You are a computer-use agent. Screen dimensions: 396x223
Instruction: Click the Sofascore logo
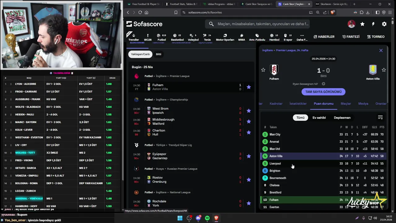(x=144, y=24)
